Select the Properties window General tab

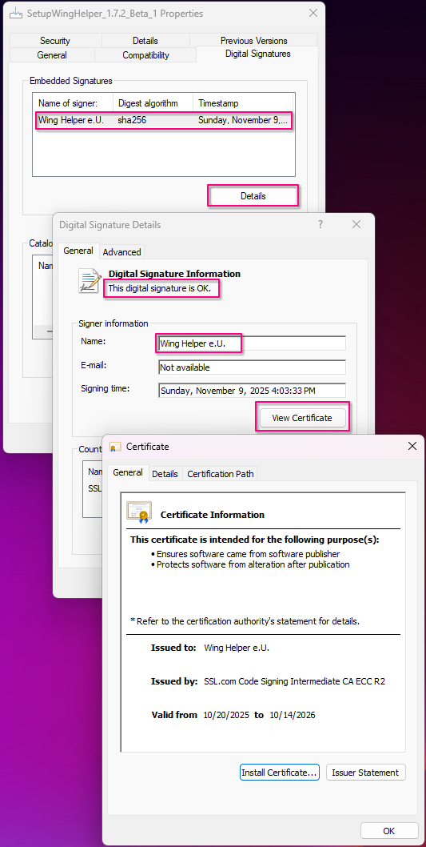(52, 55)
